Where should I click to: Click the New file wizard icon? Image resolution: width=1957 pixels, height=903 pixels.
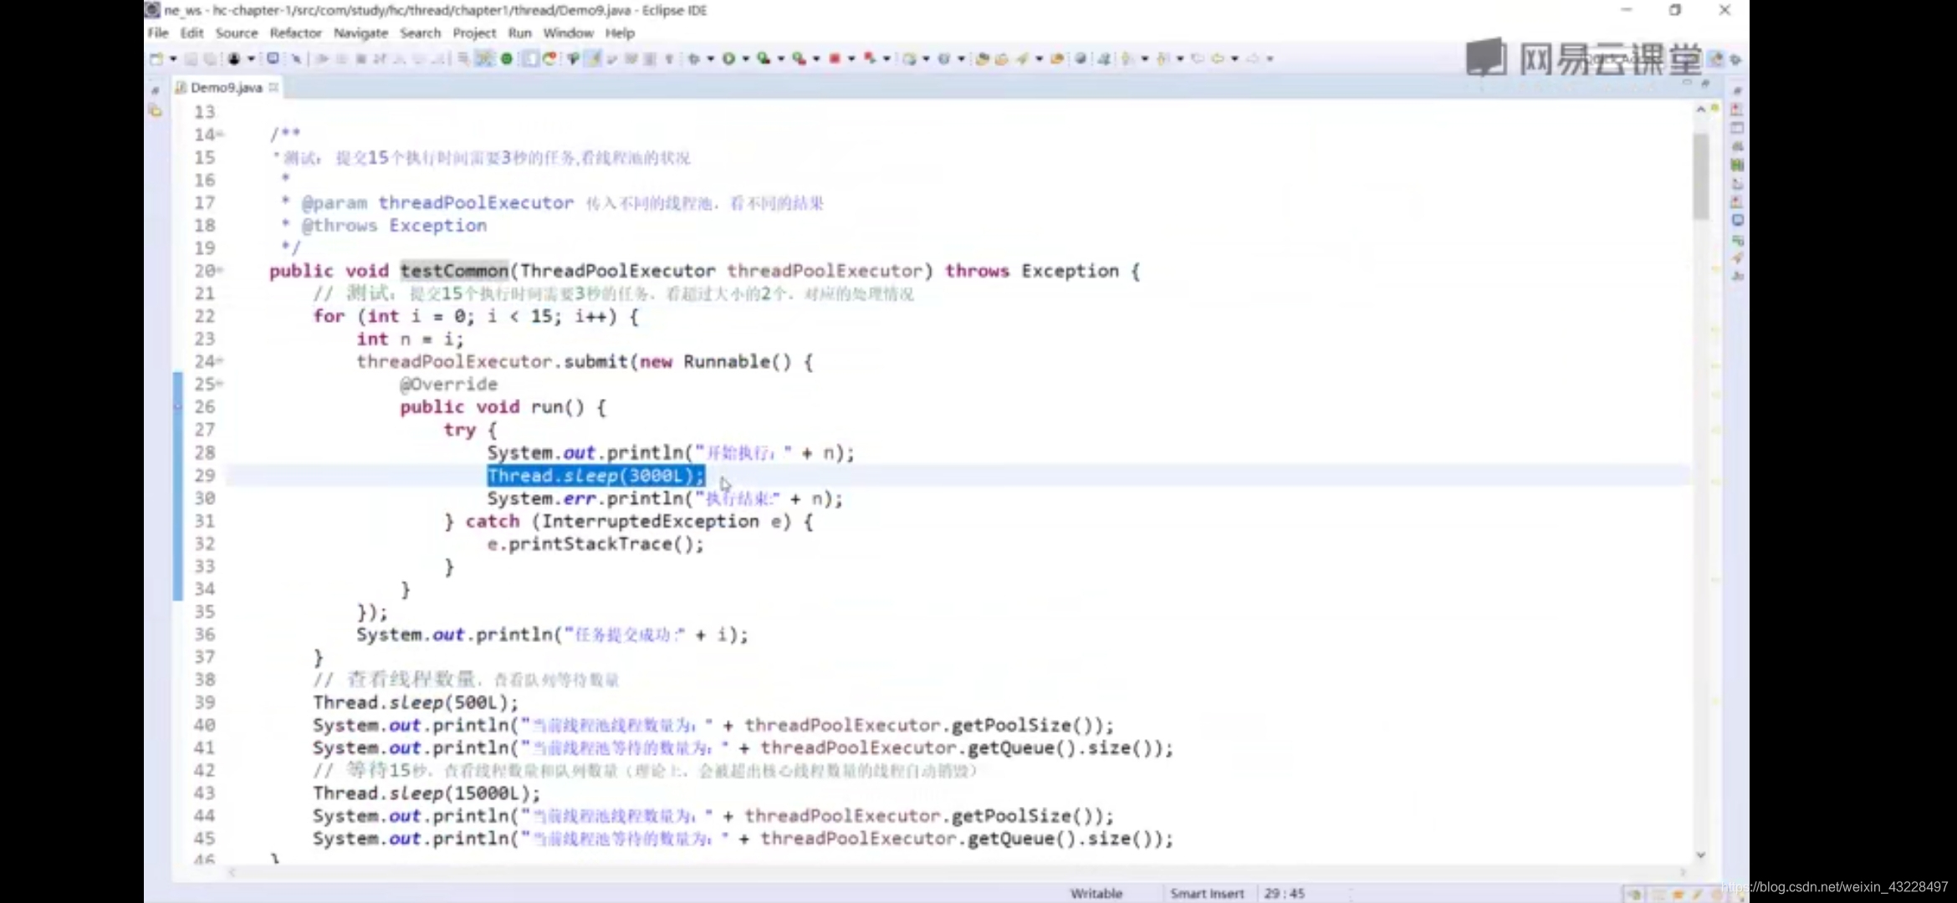coord(156,59)
